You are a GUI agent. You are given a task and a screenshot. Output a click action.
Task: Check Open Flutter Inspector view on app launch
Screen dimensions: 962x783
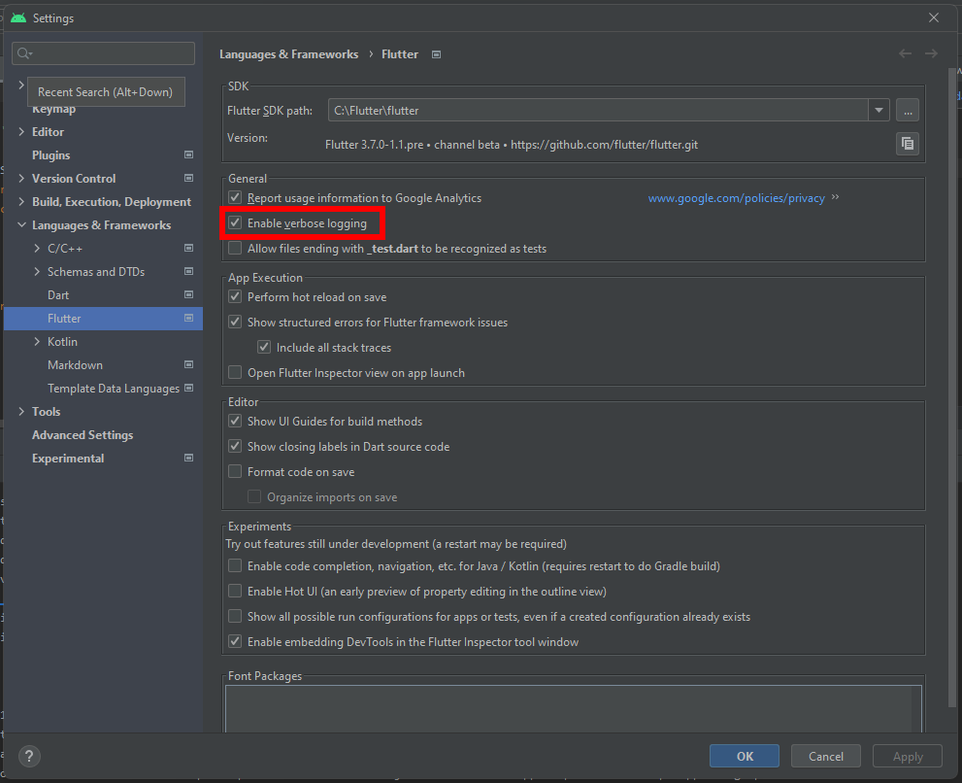pyautogui.click(x=234, y=372)
